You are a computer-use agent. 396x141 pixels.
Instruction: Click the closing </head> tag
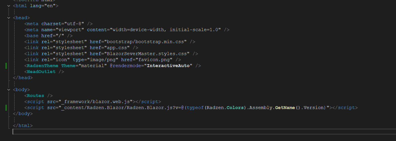click(x=23, y=78)
